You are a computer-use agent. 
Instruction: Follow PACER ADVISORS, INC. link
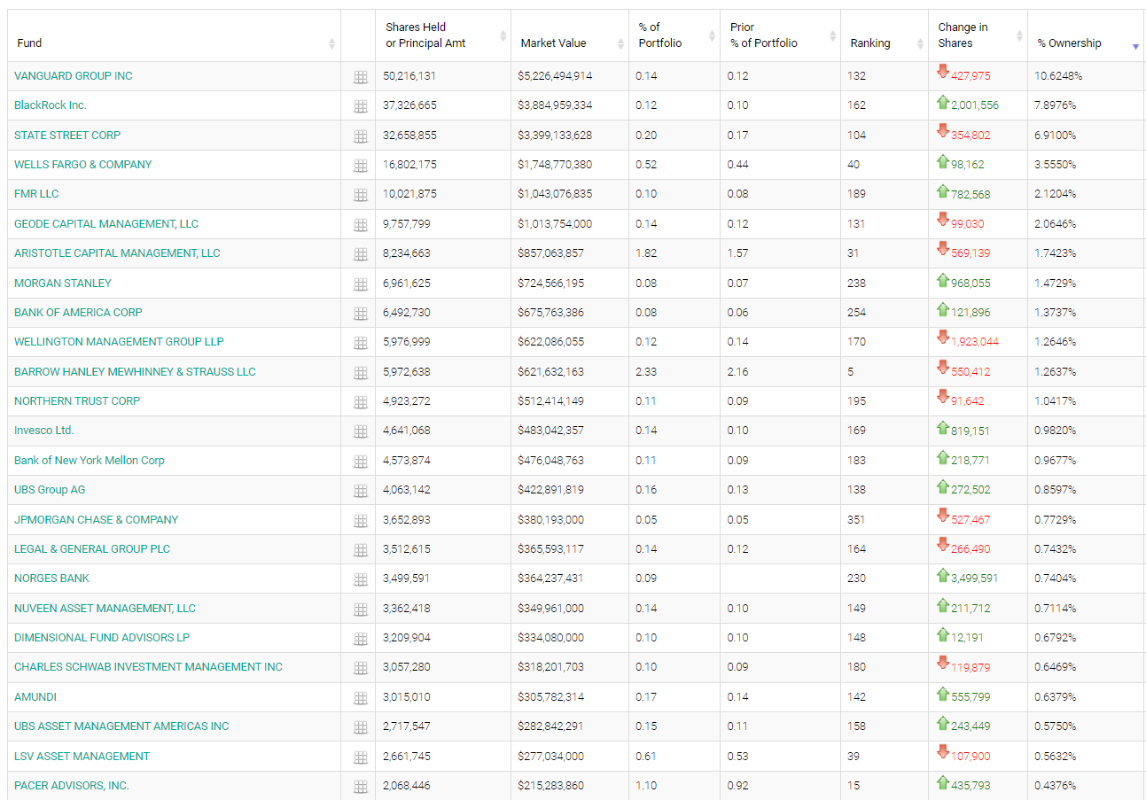coord(72,786)
